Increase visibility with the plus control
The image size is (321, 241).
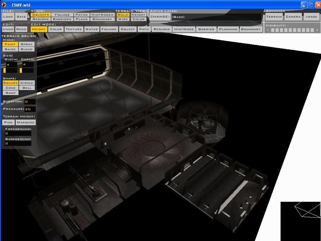[317, 30]
